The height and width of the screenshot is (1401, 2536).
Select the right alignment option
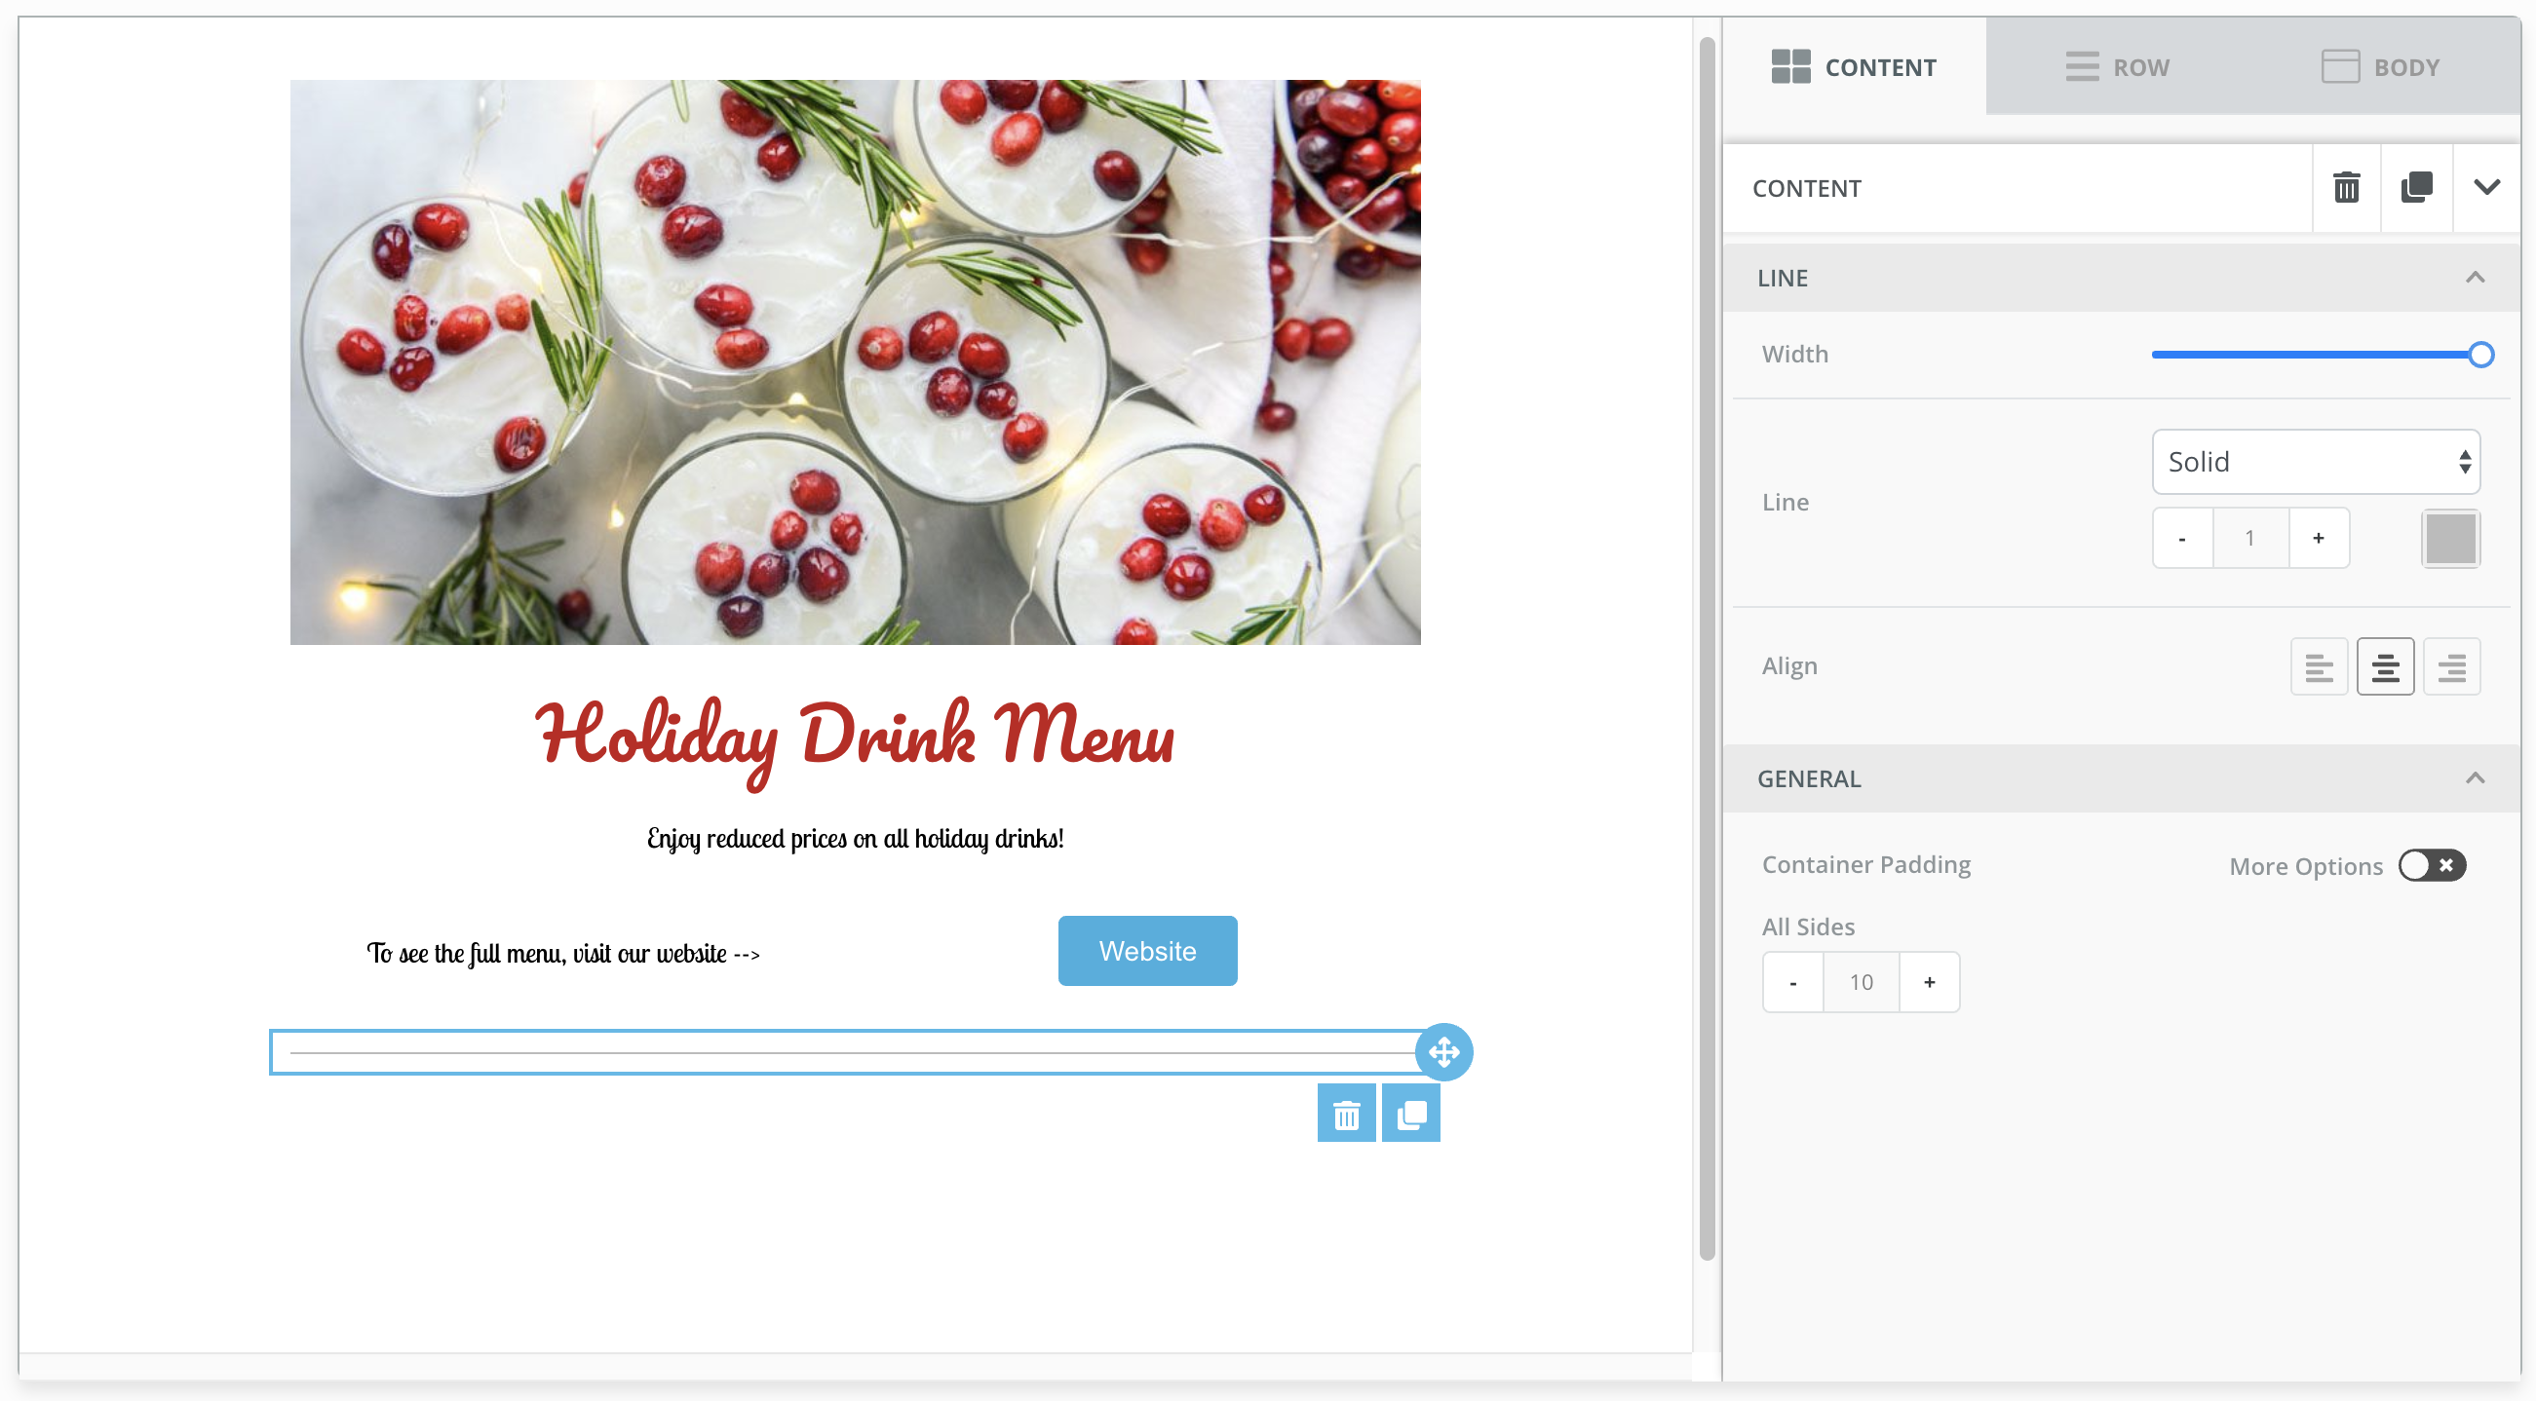(2451, 666)
